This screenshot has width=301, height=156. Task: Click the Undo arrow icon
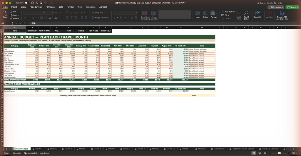45,3
